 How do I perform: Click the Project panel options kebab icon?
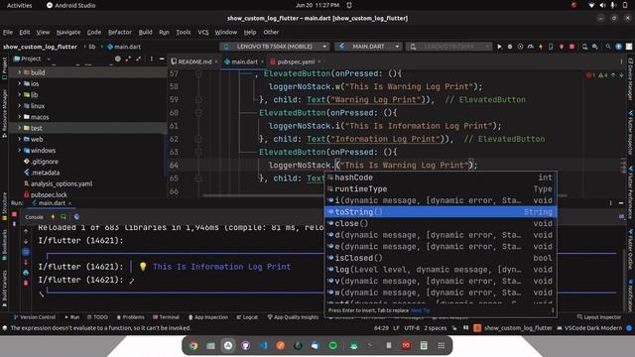click(x=152, y=59)
